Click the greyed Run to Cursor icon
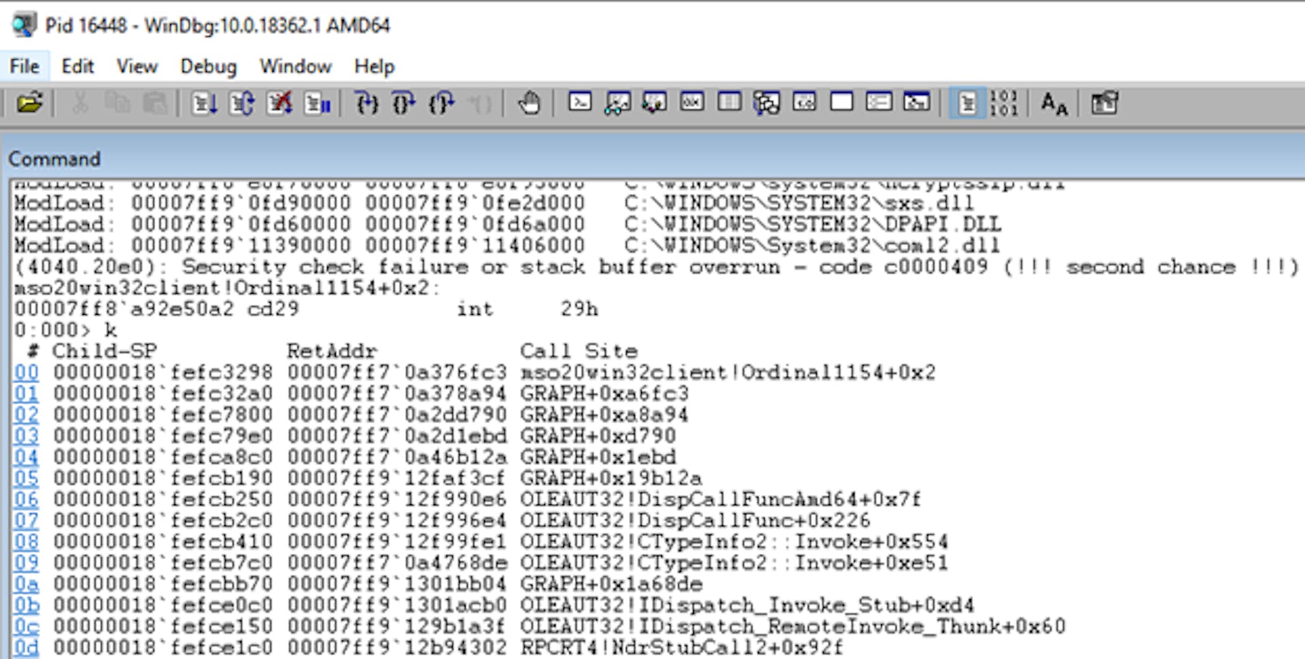This screenshot has height=659, width=1305. coord(479,103)
